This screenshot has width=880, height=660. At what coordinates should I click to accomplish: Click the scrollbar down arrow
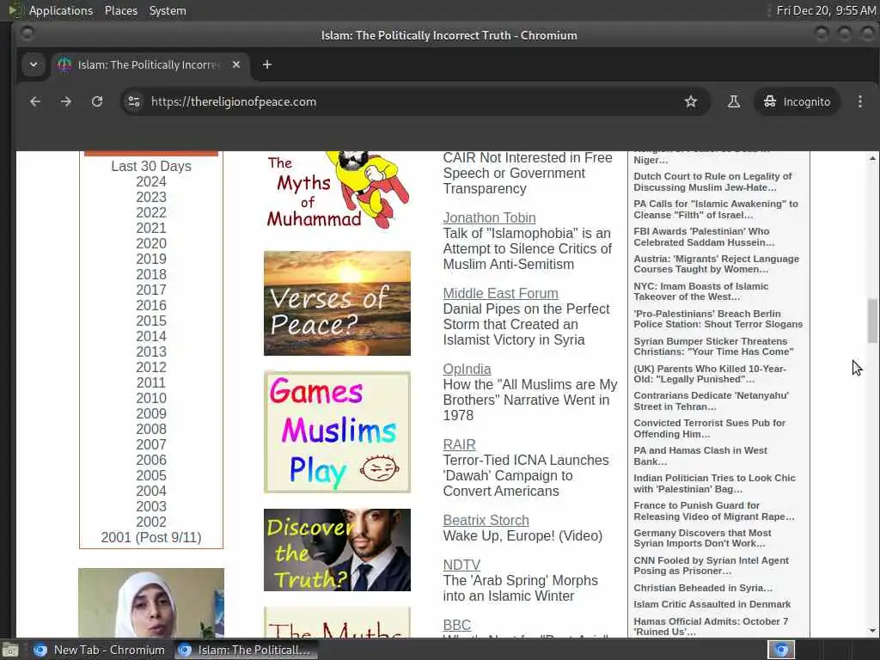tap(872, 631)
